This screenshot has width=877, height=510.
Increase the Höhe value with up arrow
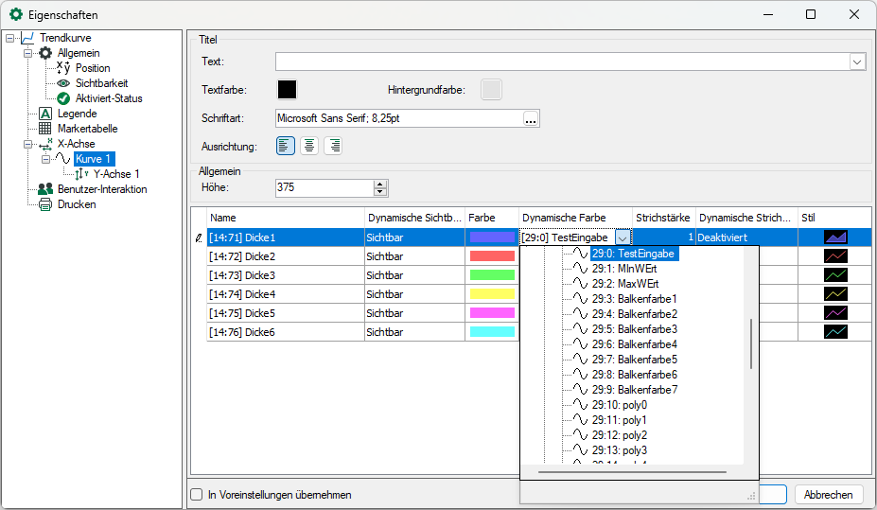[x=380, y=184]
